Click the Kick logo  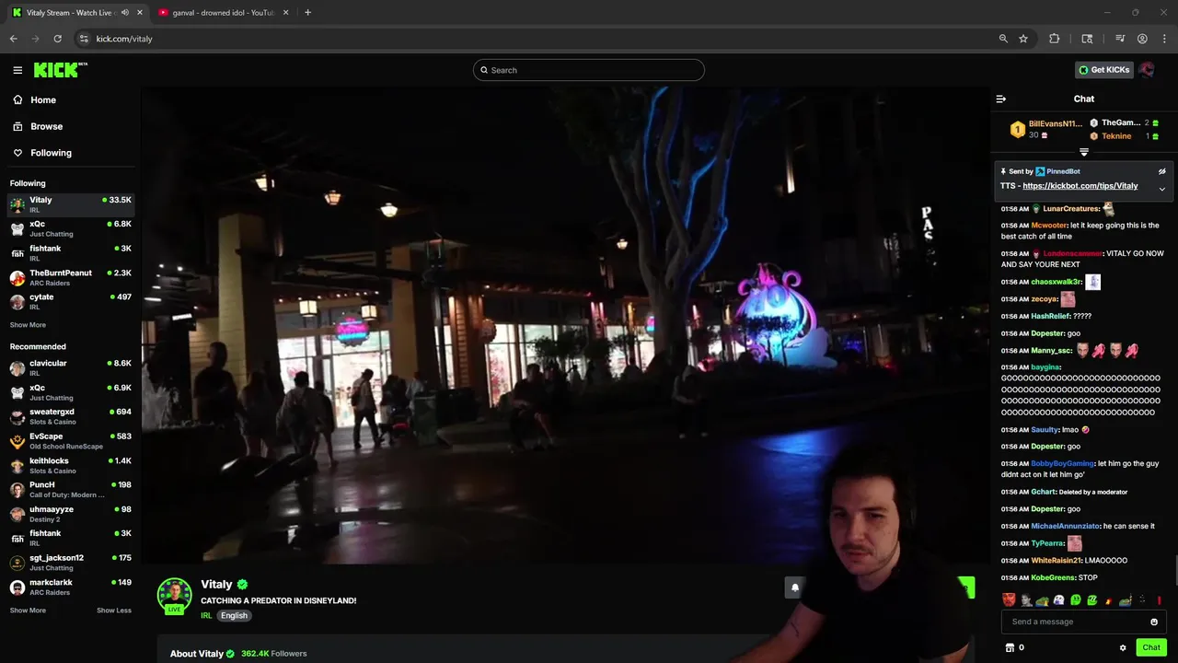click(60, 70)
